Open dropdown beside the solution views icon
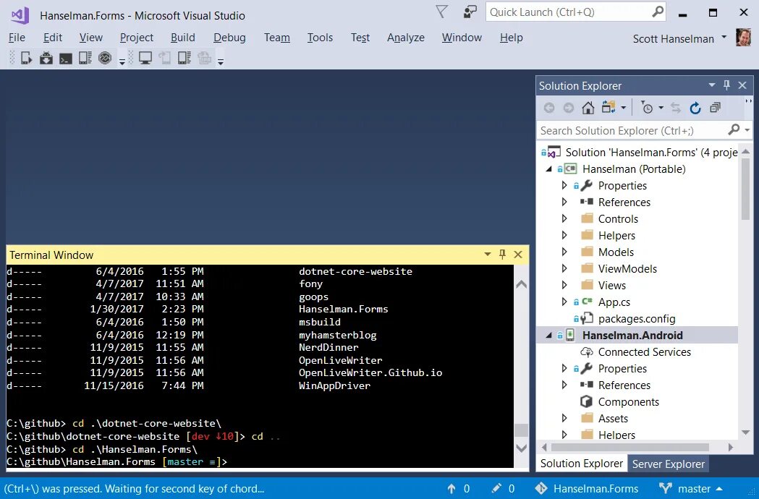This screenshot has height=499, width=759. tap(624, 108)
